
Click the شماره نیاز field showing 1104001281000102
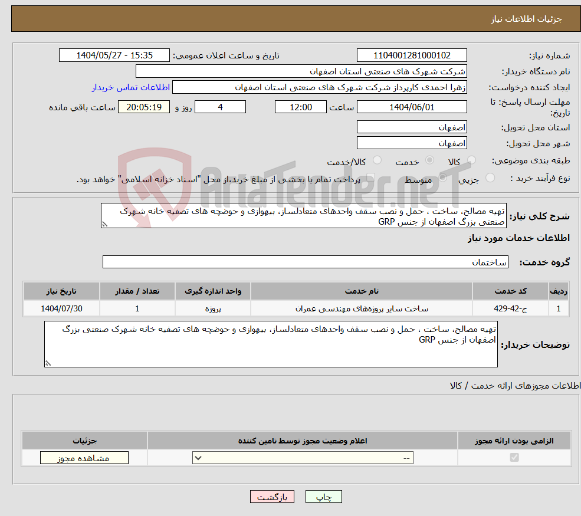pyautogui.click(x=411, y=55)
